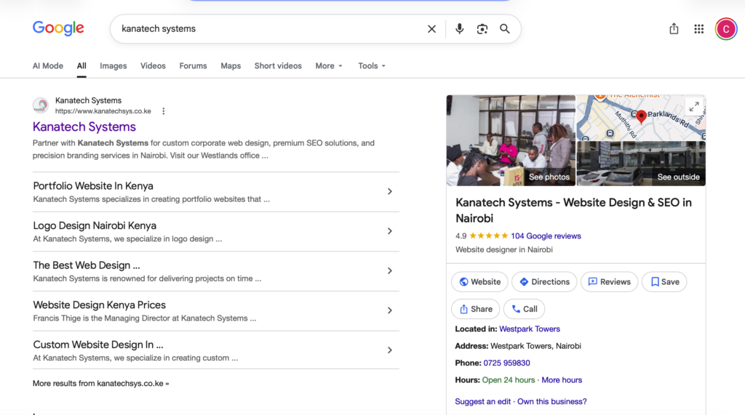Click the Google logo
Image resolution: width=745 pixels, height=415 pixels.
point(58,28)
